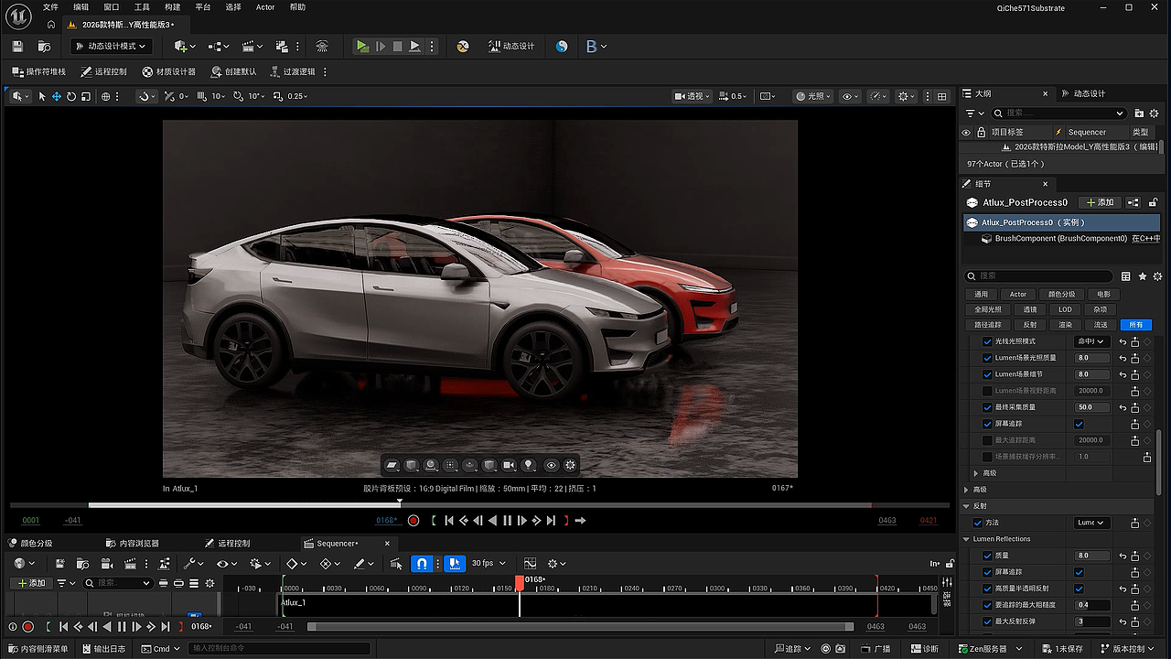Viewport: 1171px width, 659px height.
Task: Toggle outliner visibility eye column header
Action: point(966,132)
